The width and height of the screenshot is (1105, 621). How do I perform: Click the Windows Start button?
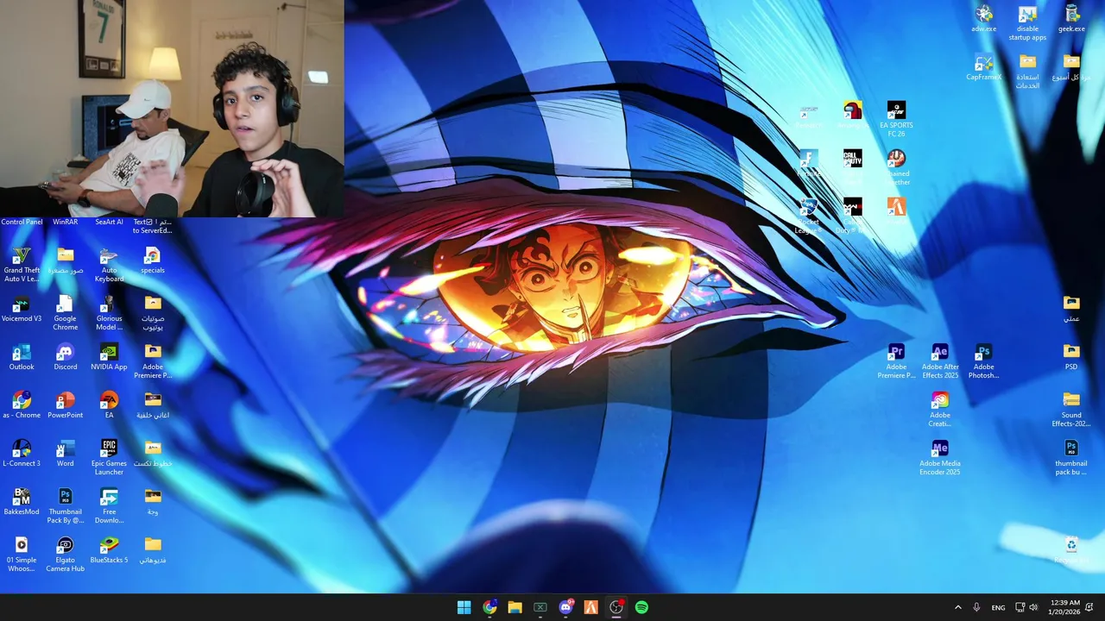(464, 607)
